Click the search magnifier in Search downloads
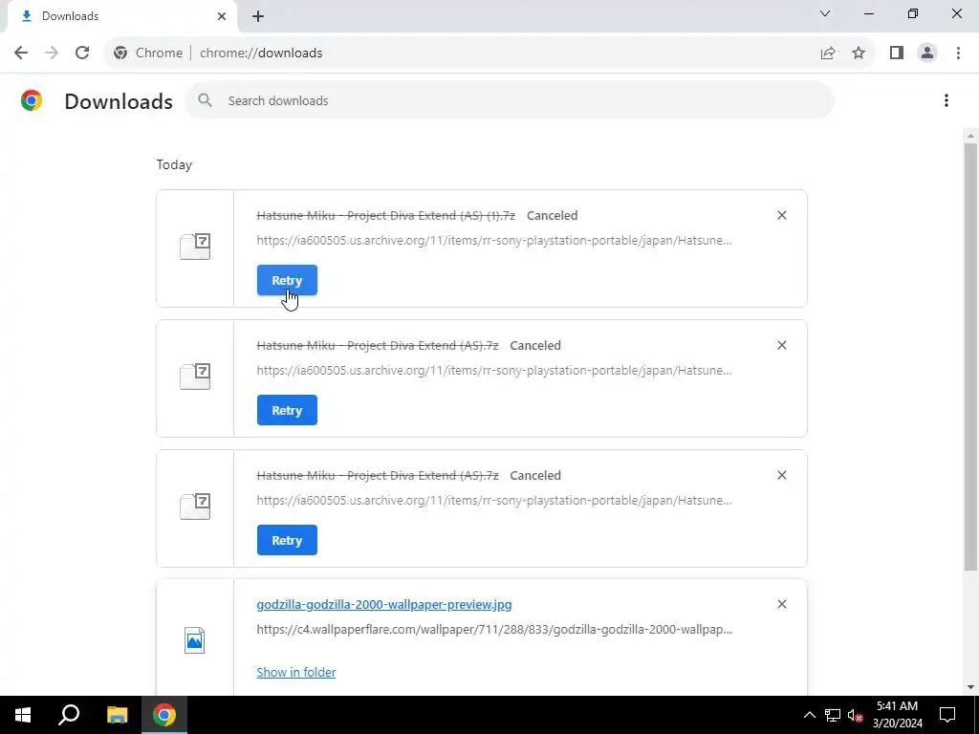Screen dimensions: 979x734 [205, 100]
